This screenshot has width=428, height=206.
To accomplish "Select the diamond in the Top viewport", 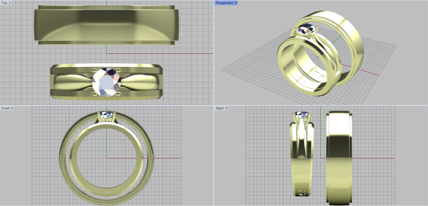I will pyautogui.click(x=107, y=82).
